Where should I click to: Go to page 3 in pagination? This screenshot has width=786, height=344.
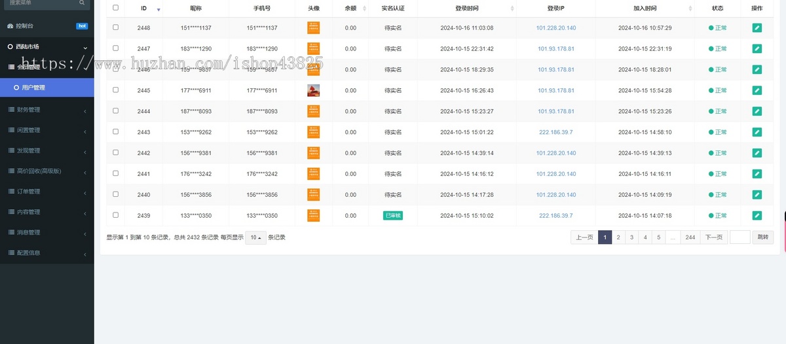(x=631, y=237)
